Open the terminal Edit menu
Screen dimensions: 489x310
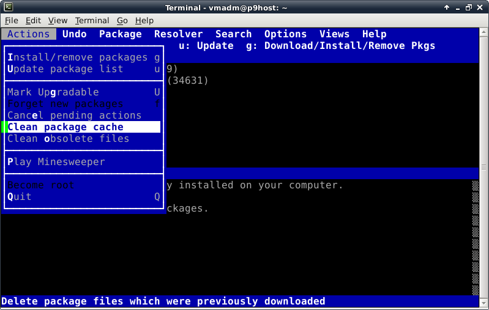click(33, 21)
